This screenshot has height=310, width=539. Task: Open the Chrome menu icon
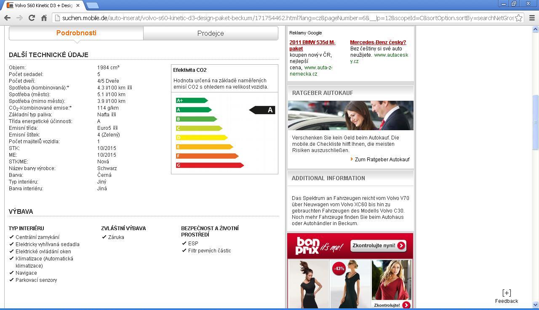(x=531, y=18)
